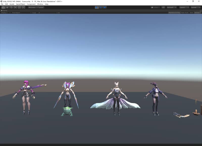202x146 pixels.
Task: Select the Move tool
Action: click(x=7, y=8)
